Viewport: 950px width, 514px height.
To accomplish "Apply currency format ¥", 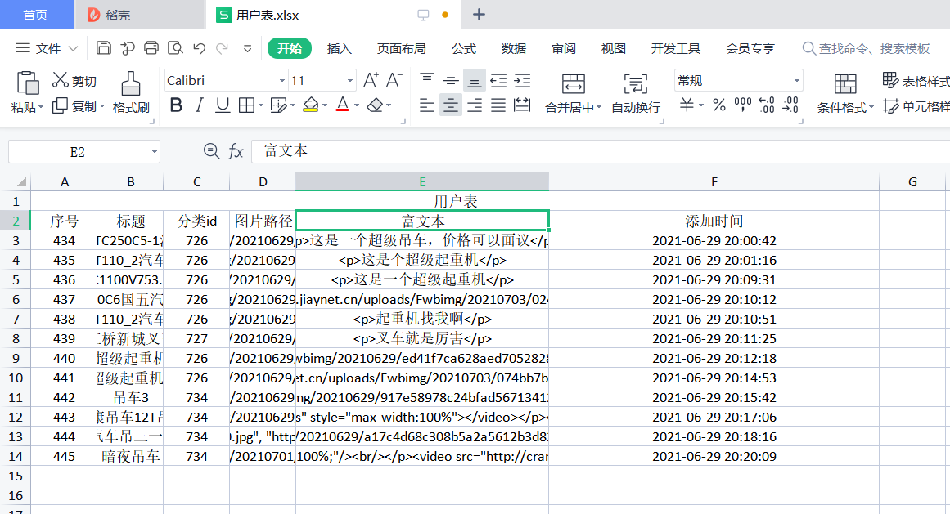I will point(687,105).
